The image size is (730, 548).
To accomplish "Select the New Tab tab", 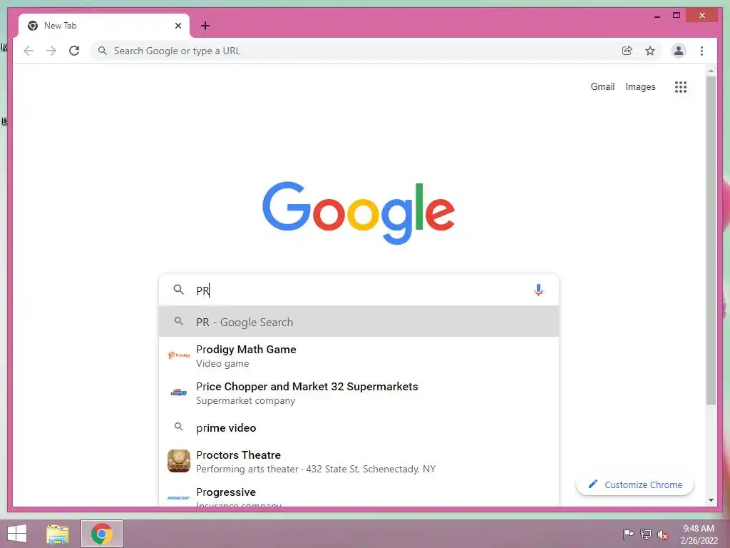I will (x=104, y=26).
